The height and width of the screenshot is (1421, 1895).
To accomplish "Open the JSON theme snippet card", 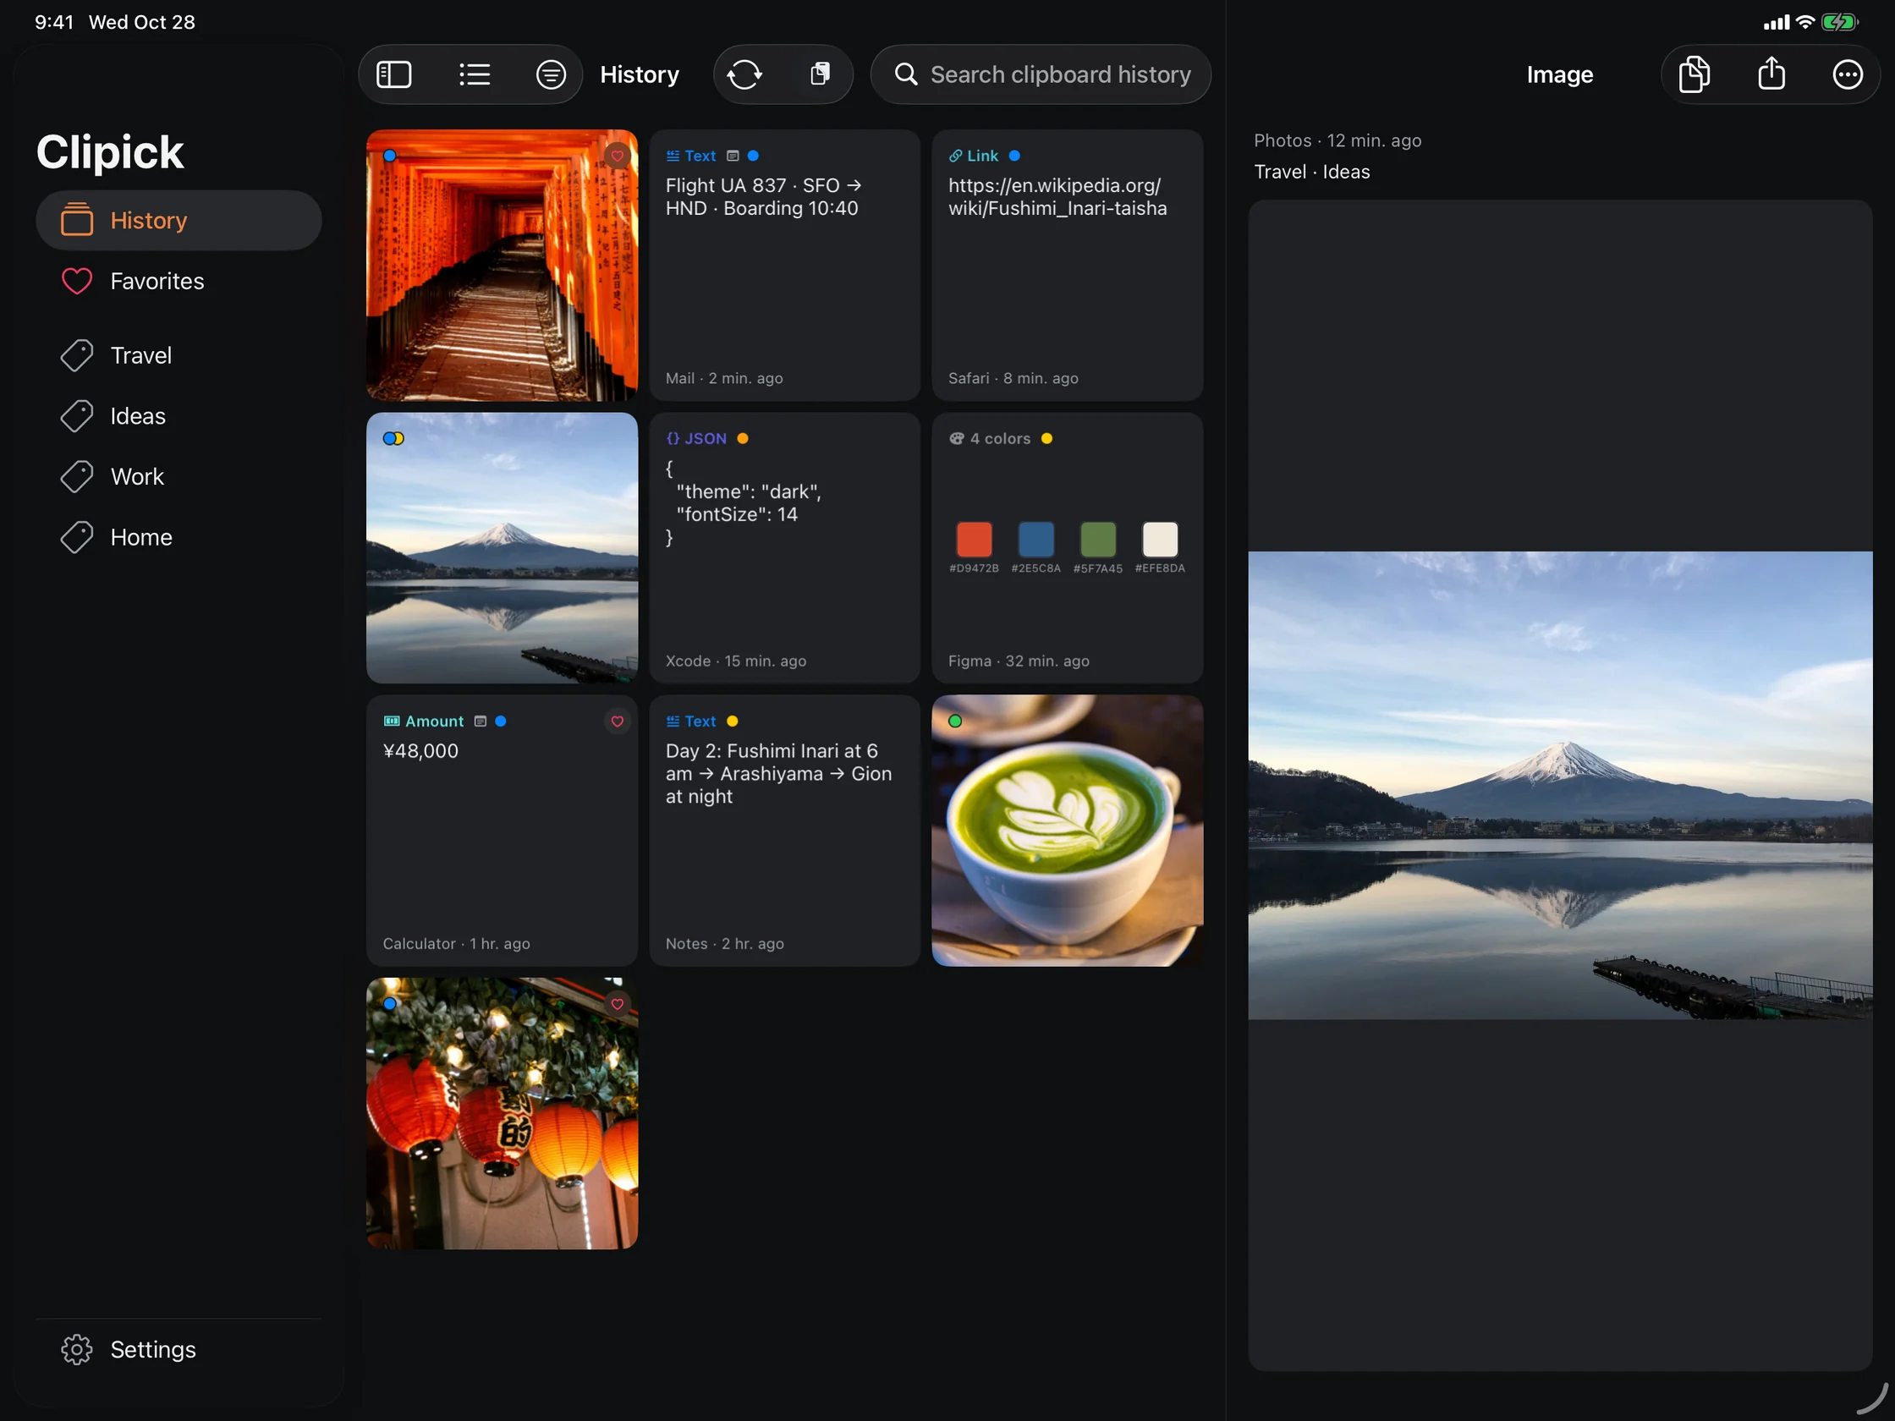I will pos(785,548).
